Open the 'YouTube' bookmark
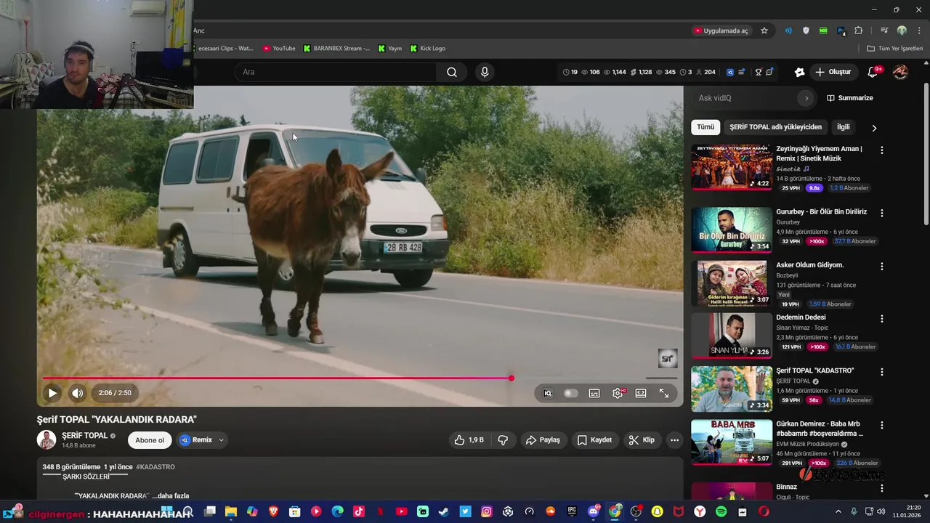The height and width of the screenshot is (523, 930). pos(279,49)
